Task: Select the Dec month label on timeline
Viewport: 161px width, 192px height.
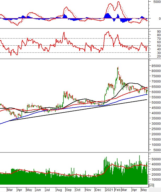Action: click(98, 190)
